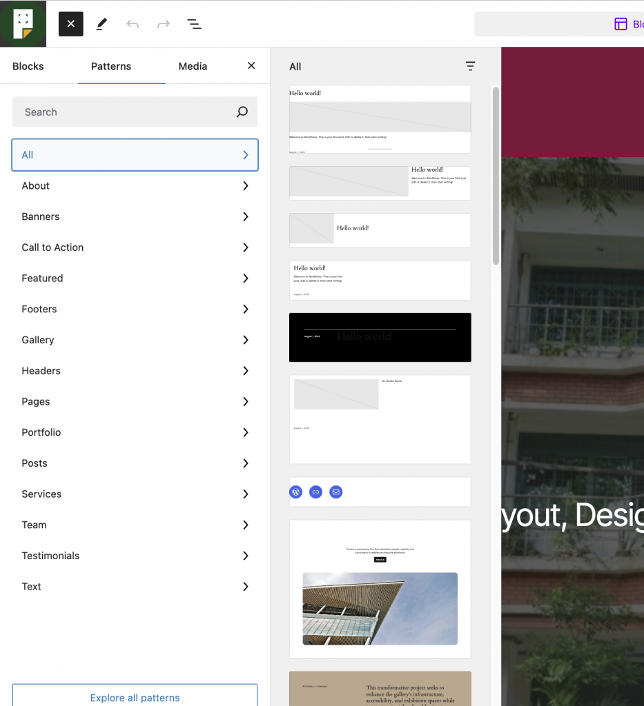Expand the Testimonials category chevron
644x706 pixels.
(x=246, y=556)
